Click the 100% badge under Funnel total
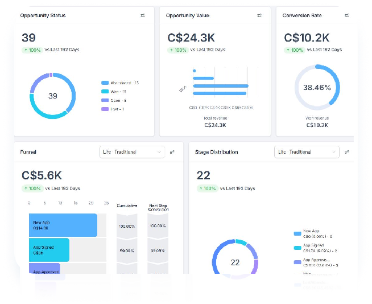Viewport: 372px width, 304px height. click(33, 188)
